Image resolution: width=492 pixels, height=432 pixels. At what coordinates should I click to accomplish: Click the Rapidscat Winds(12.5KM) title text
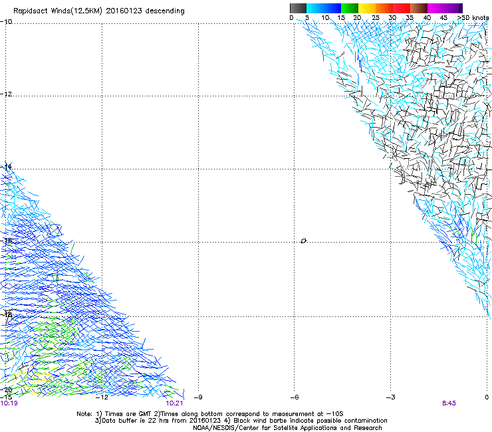[x=99, y=11]
